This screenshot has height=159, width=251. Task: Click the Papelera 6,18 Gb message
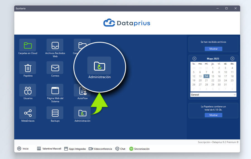click(x=213, y=108)
